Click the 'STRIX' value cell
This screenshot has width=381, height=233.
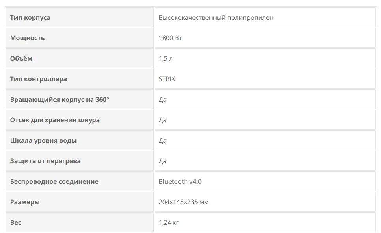tap(167, 79)
